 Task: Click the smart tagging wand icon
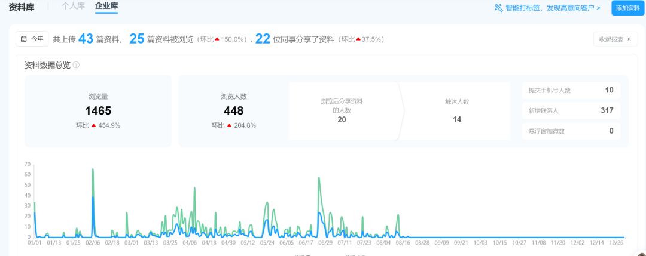point(498,8)
